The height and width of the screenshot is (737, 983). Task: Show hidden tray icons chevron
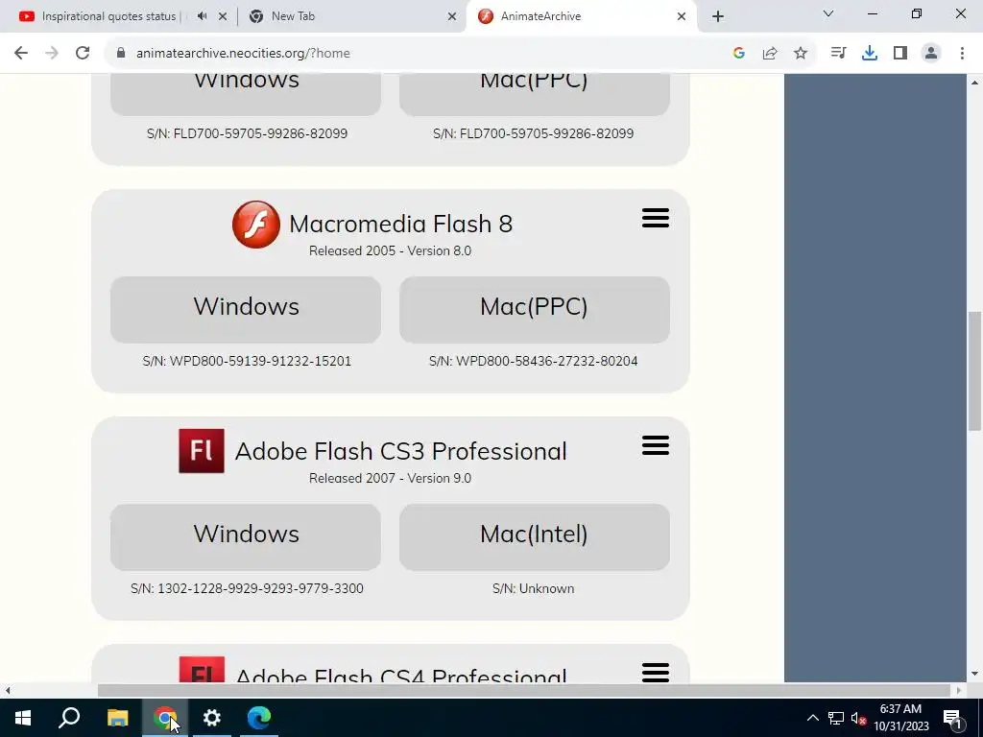(812, 718)
